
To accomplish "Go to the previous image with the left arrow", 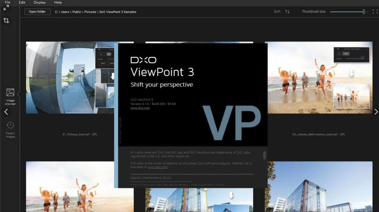I will click(x=6, y=112).
